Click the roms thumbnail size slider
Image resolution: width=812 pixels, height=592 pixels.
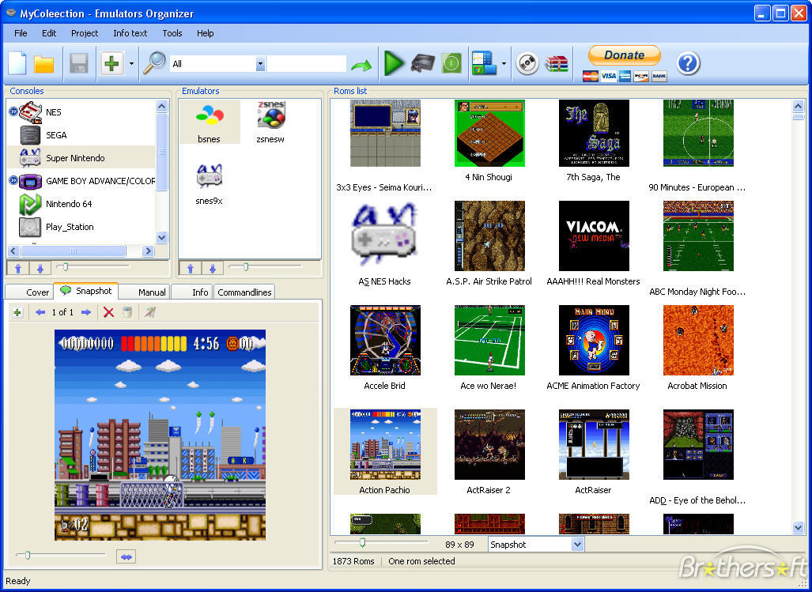pyautogui.click(x=362, y=542)
